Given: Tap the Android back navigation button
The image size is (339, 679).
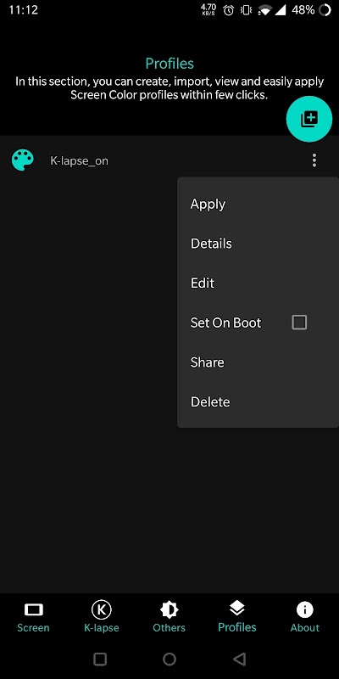Looking at the screenshot, I should 239,659.
